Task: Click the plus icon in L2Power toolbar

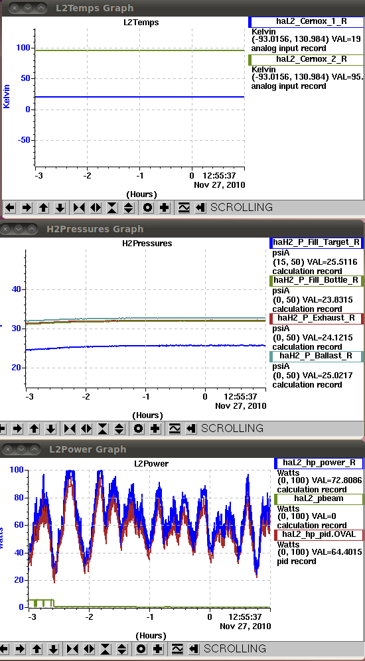Action: (x=158, y=649)
